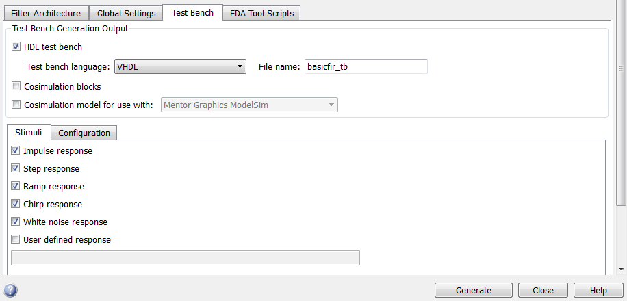Click the vertical scrollbar on the right
Viewport: 627px width, 301px height.
(x=622, y=103)
